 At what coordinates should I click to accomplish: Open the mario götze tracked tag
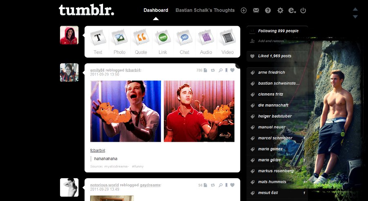point(269,160)
